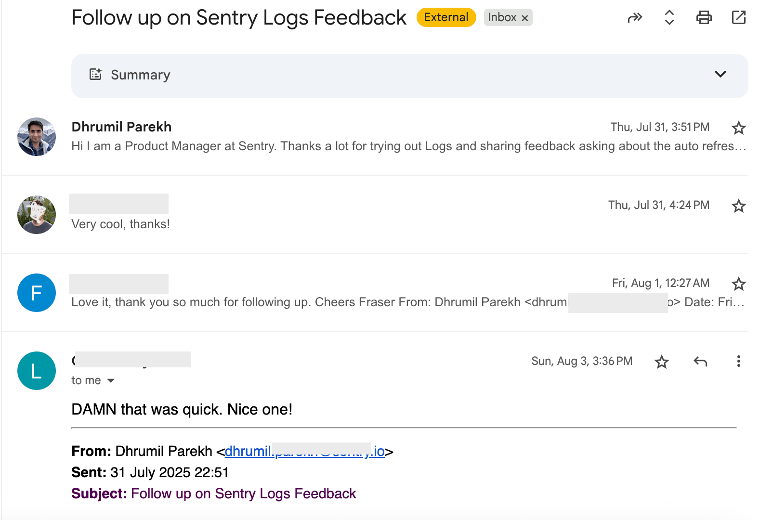Star the Thu, Jul 31, 4:24 PM message
Image resolution: width=760 pixels, height=520 pixels.
738,206
